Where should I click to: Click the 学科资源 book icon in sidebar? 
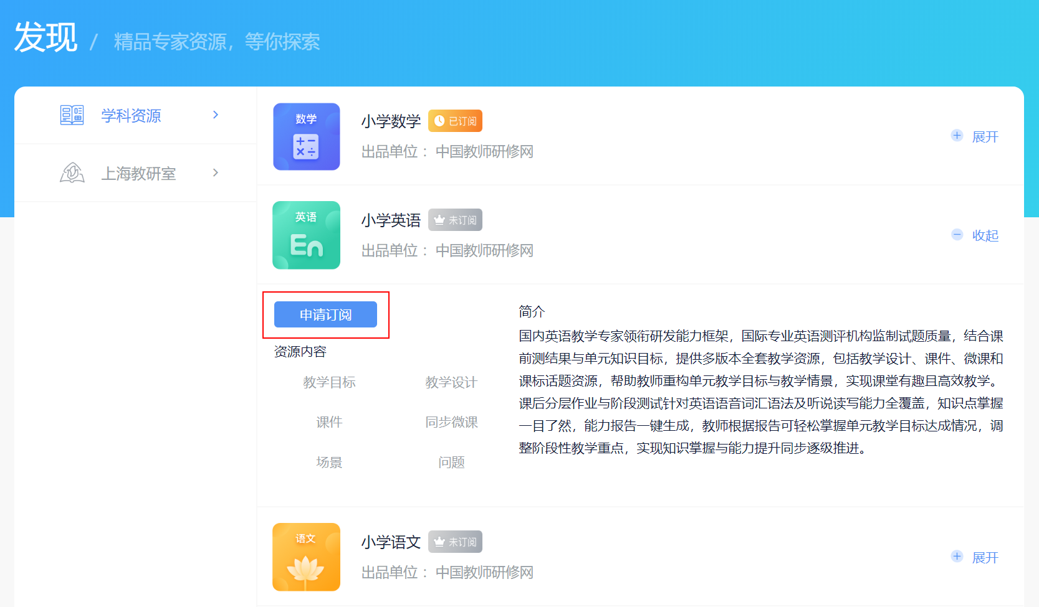tap(72, 115)
